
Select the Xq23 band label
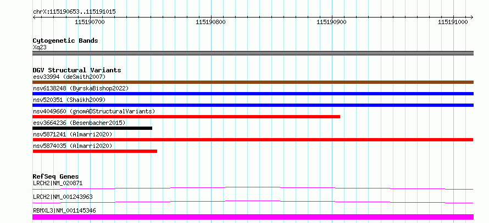pyautogui.click(x=40, y=48)
